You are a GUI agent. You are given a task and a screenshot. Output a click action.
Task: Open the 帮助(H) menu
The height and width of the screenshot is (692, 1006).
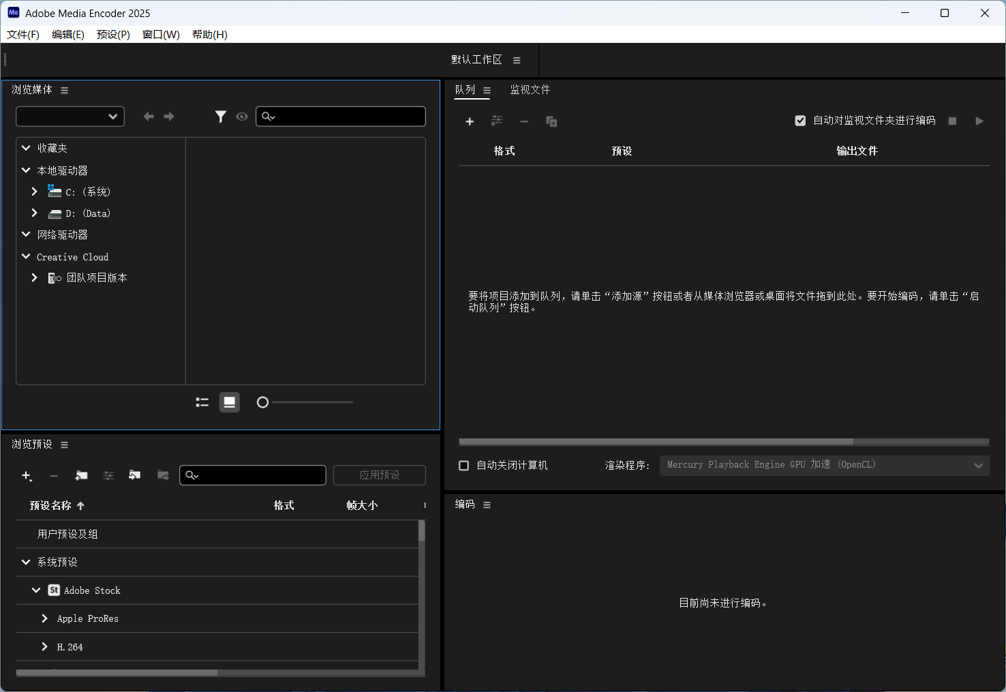[210, 35]
